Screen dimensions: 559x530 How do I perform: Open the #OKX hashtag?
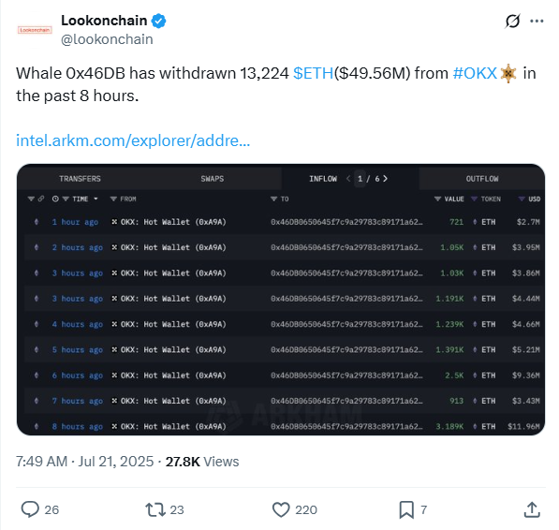pos(475,73)
